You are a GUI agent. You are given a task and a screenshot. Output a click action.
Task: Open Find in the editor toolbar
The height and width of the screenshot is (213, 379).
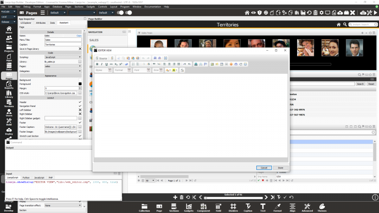click(x=155, y=58)
